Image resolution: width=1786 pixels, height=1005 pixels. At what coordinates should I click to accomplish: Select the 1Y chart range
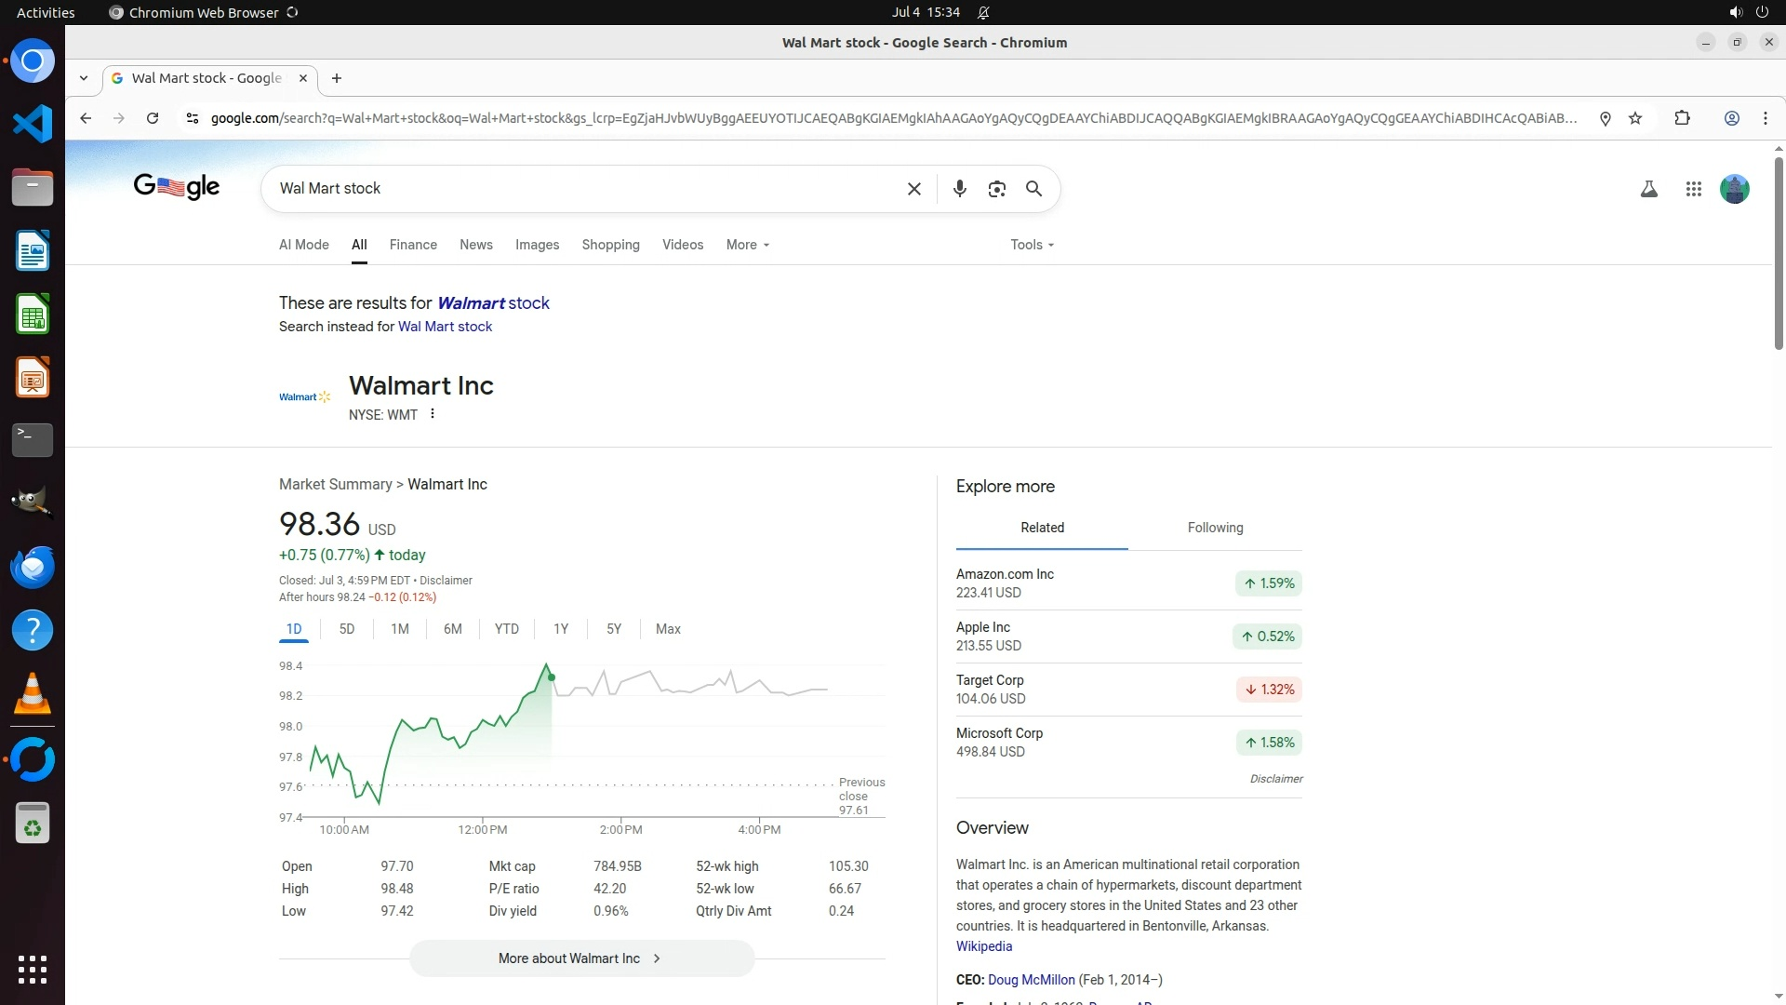561,629
